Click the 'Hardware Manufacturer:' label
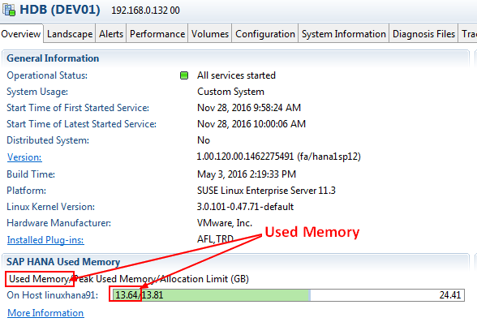The image size is (477, 322). coord(58,223)
